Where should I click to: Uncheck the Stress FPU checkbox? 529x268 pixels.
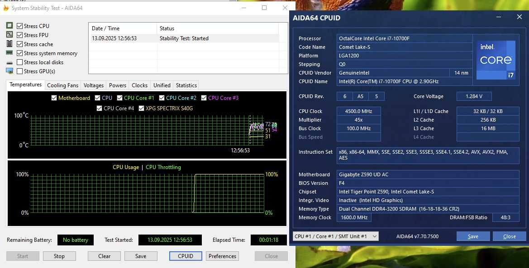tap(19, 35)
